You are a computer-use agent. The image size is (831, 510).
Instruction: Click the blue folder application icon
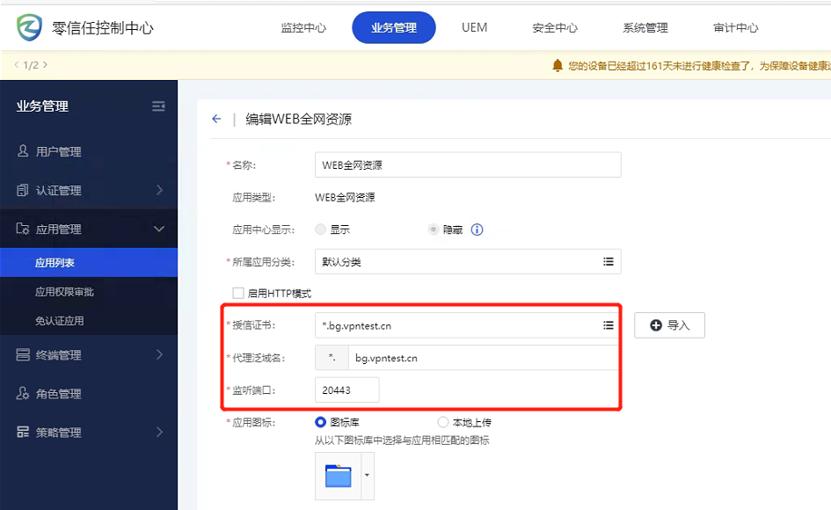click(339, 476)
